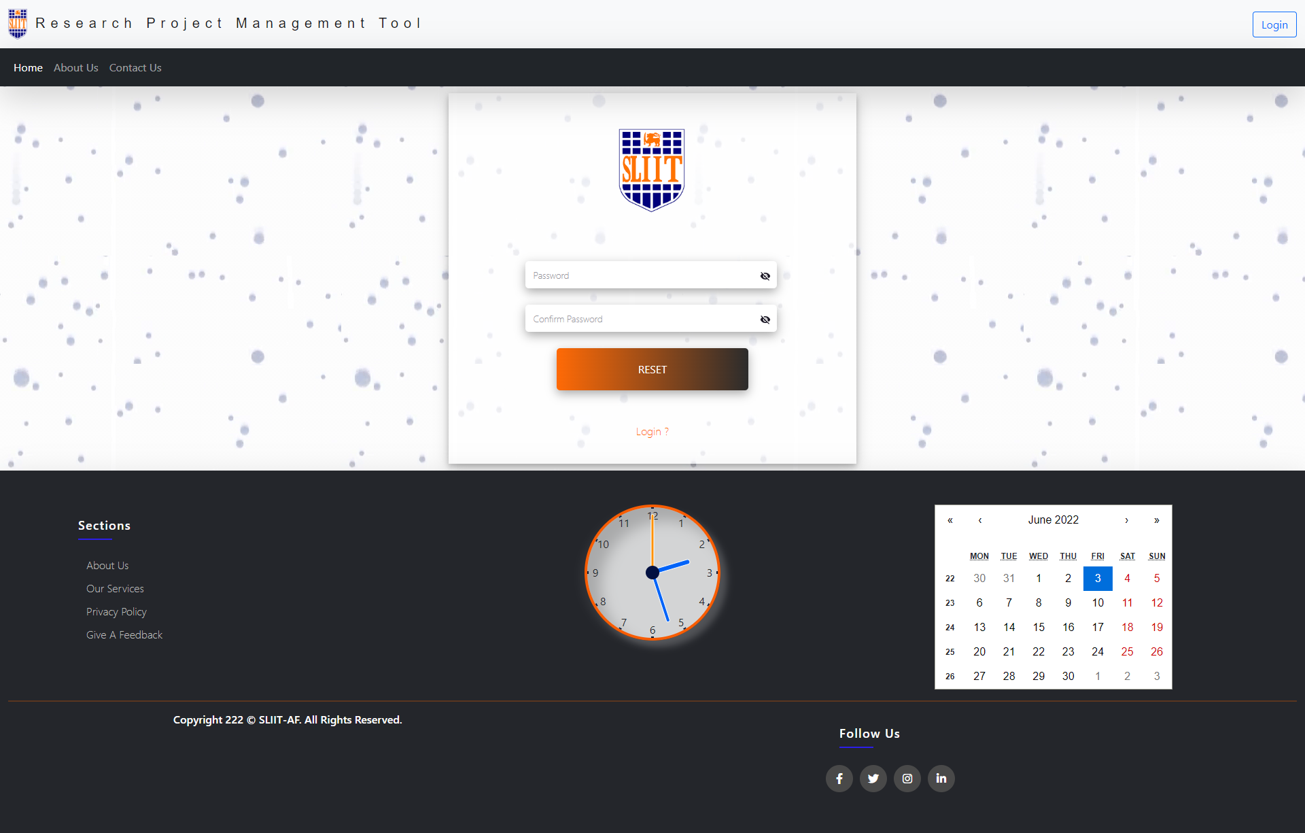Click the calendar fast-forward navigation arrow
Screen dimensions: 1305x833
[x=1157, y=520]
